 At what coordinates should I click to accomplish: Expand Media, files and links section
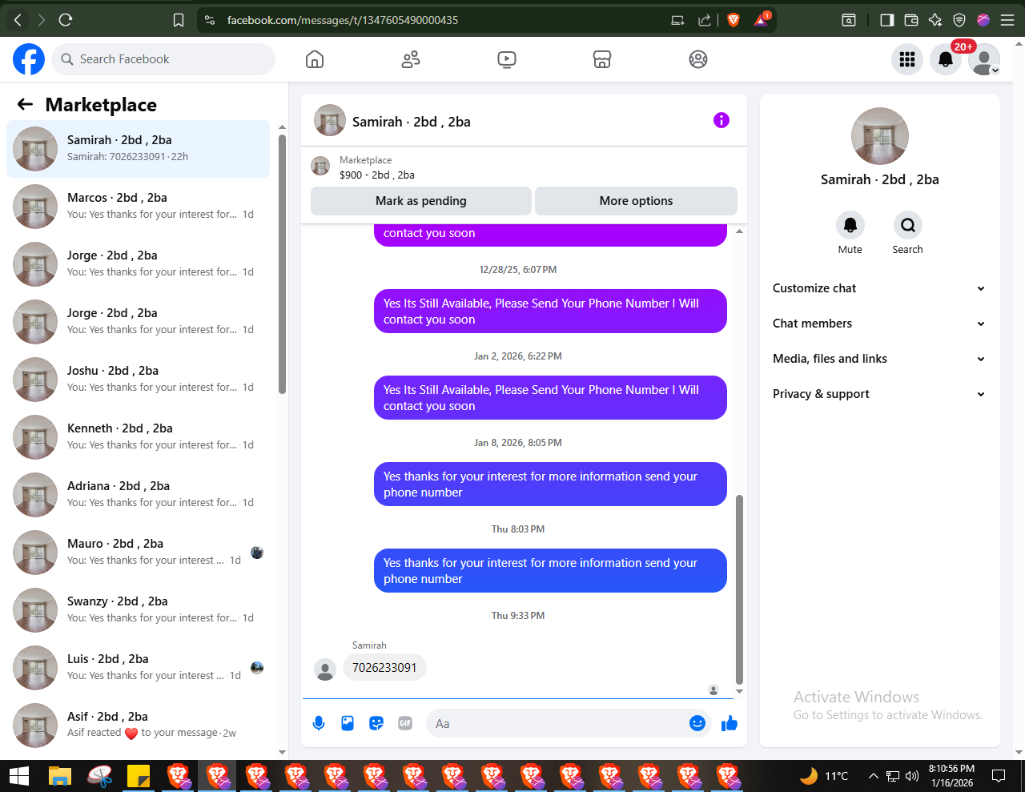[x=879, y=359]
